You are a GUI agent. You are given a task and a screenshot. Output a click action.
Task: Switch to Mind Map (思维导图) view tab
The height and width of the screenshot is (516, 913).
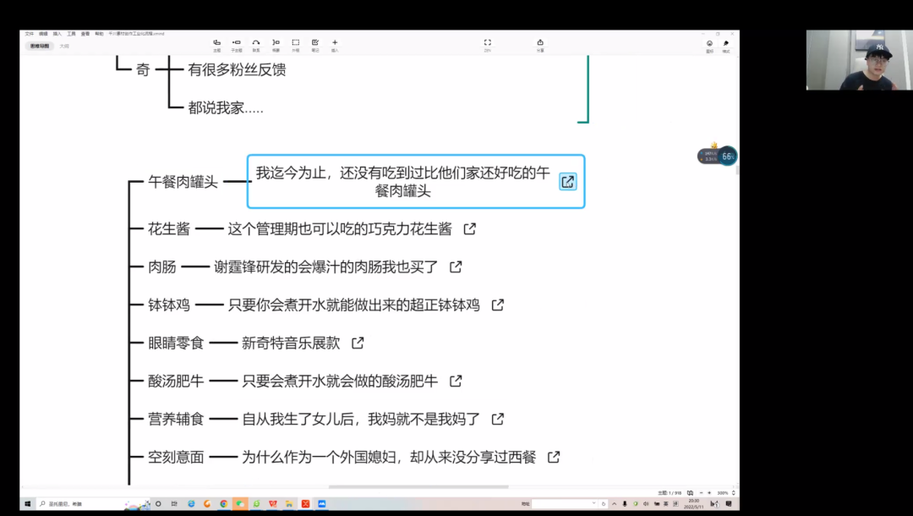(x=40, y=46)
